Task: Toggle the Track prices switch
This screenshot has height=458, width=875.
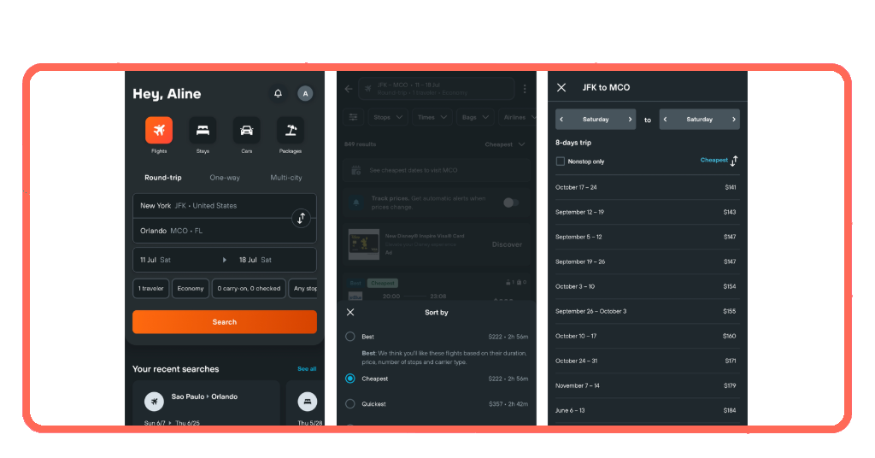Action: (x=511, y=203)
